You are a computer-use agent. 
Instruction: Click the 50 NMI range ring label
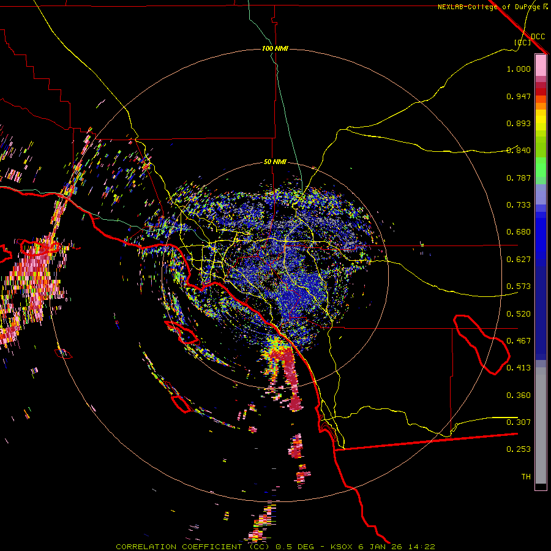(275, 162)
